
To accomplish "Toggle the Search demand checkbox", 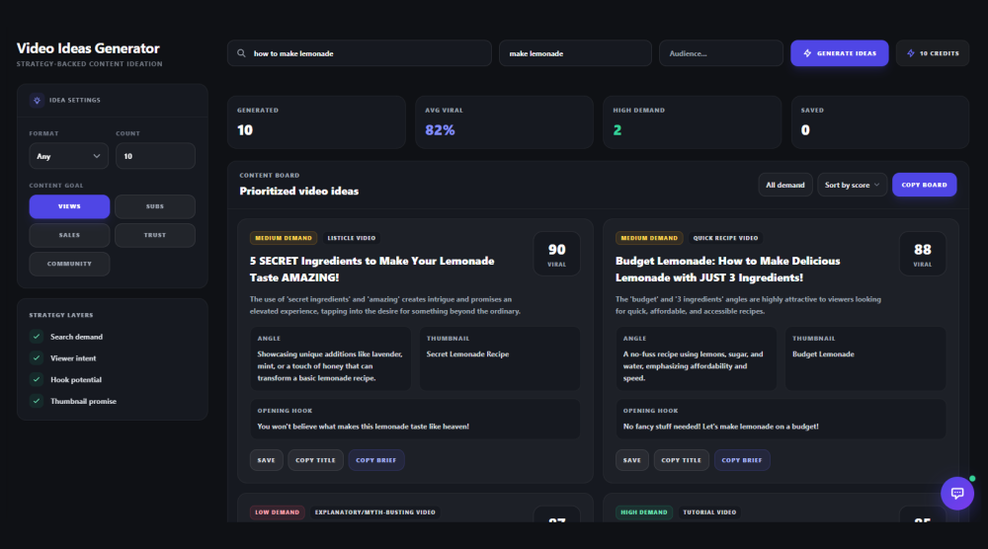I will (37, 337).
